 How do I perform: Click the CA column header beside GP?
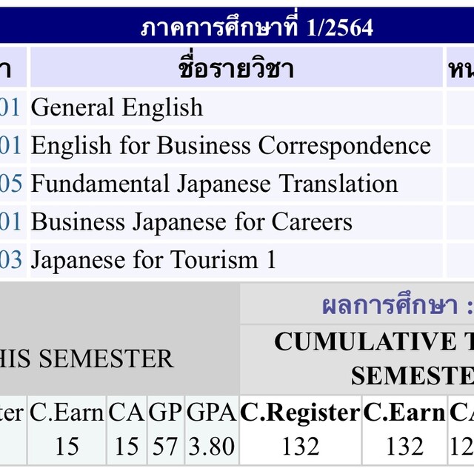click(126, 413)
